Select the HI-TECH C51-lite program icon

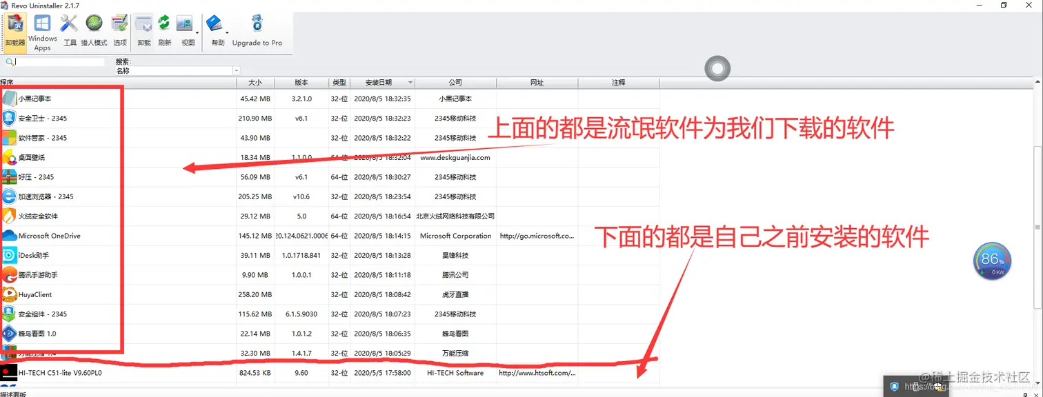pos(9,373)
